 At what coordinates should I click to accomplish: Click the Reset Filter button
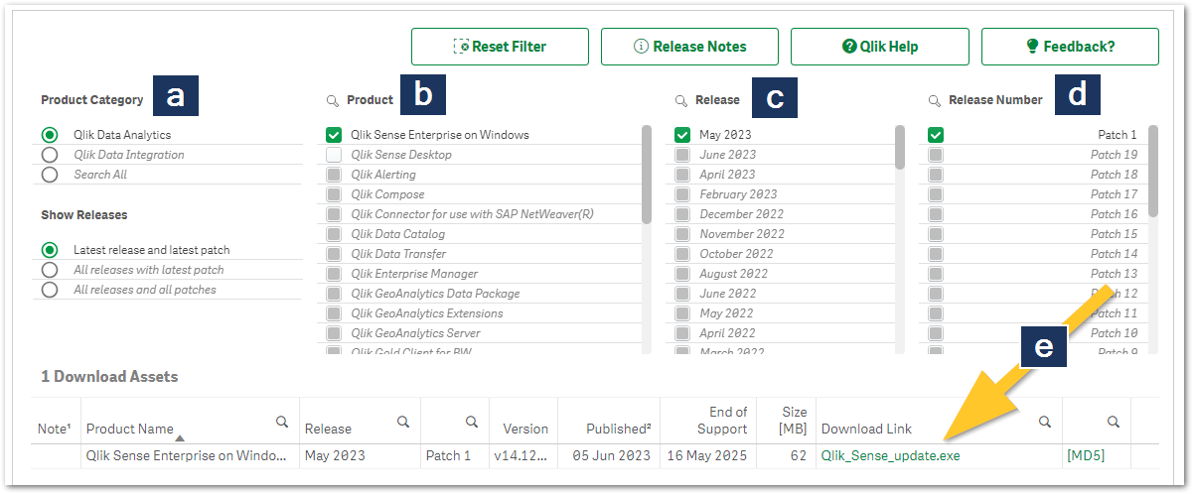[500, 47]
